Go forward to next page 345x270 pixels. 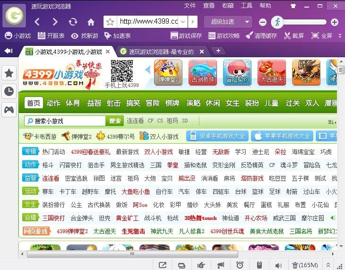55,22
